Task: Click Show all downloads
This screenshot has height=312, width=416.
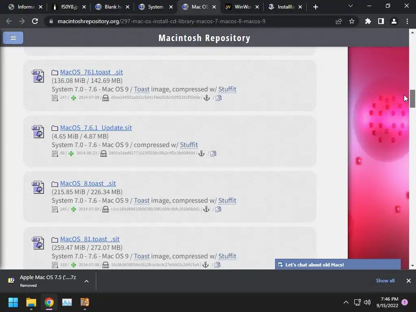Action: point(385,281)
